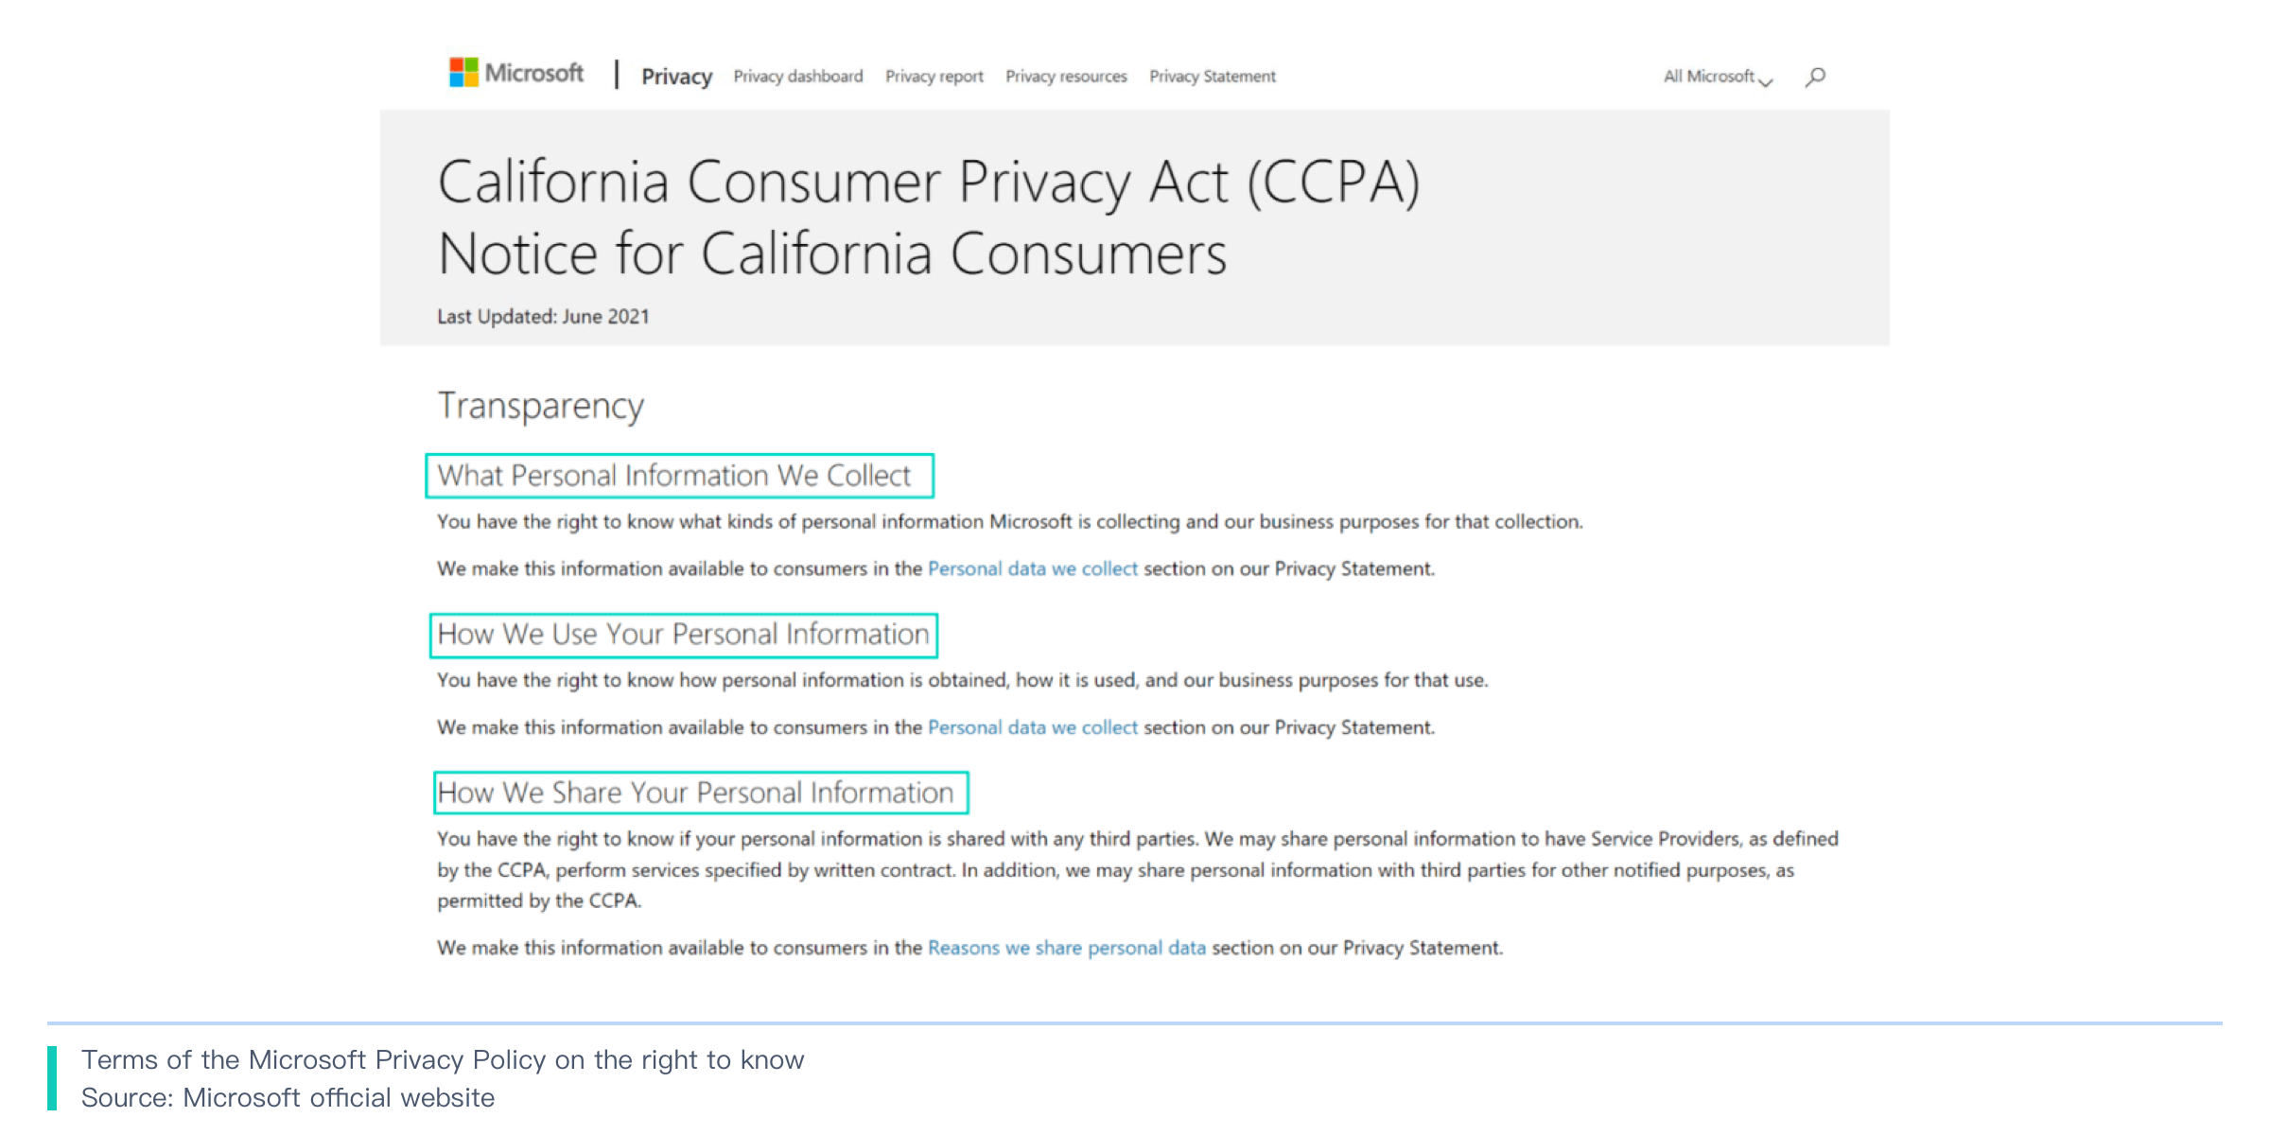Click the Source: Microsoft official website caption
The width and height of the screenshot is (2270, 1135).
[x=288, y=1097]
